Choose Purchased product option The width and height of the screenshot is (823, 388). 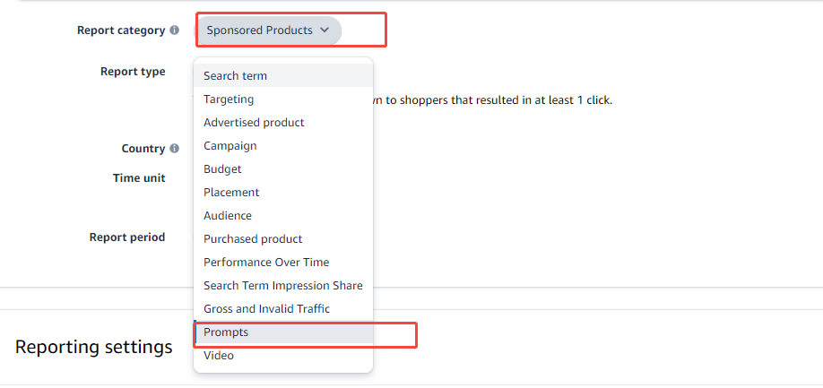253,239
